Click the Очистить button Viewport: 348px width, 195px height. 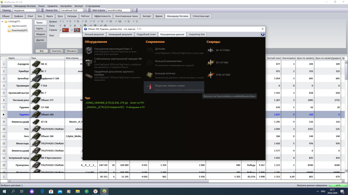pos(57,51)
